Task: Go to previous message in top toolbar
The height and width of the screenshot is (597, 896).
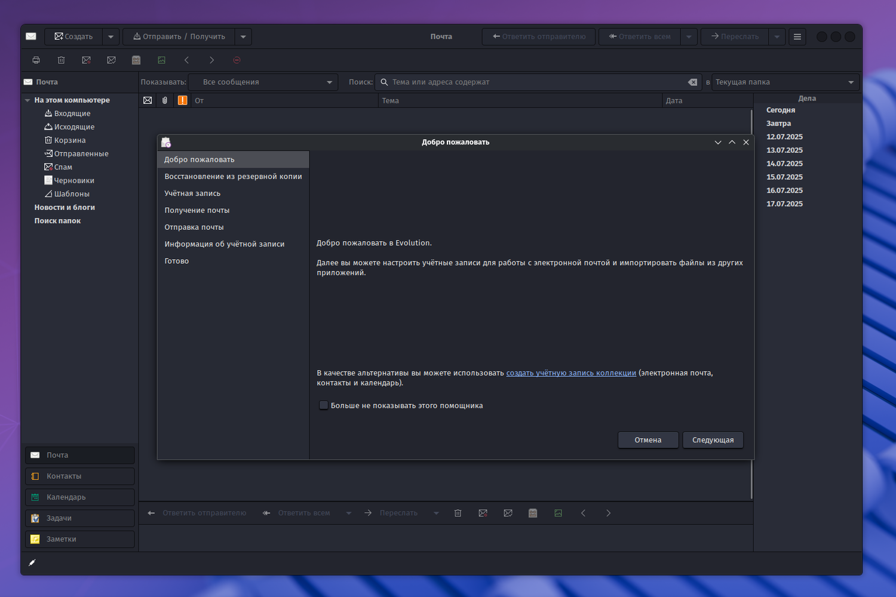Action: point(186,60)
